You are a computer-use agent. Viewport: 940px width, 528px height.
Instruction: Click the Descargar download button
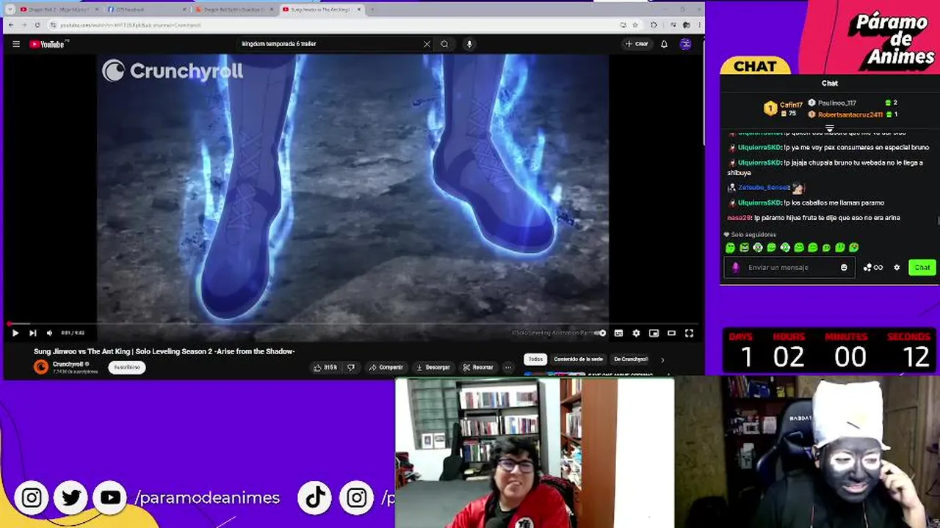(433, 367)
